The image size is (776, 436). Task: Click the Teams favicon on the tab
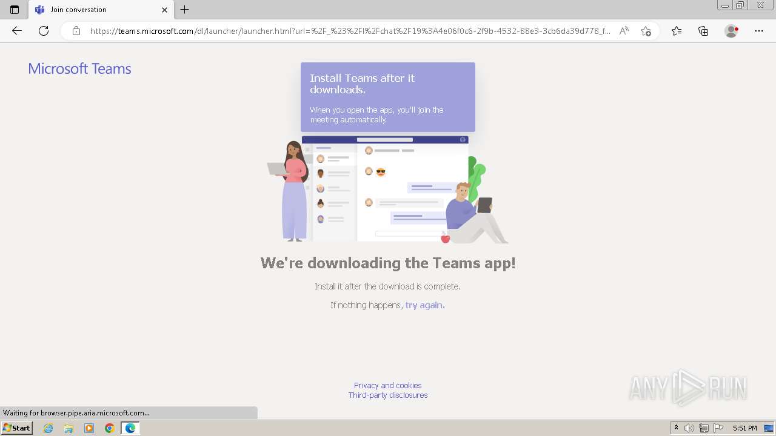pos(39,10)
